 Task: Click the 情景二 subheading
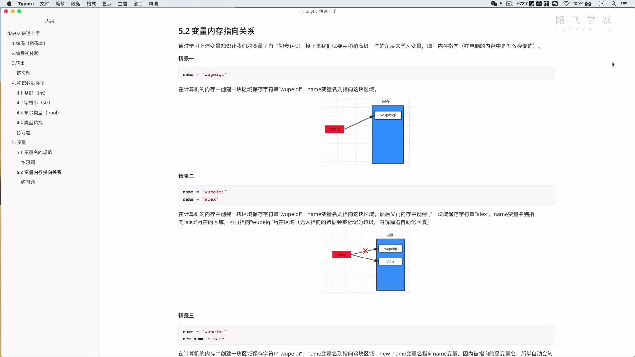point(186,176)
